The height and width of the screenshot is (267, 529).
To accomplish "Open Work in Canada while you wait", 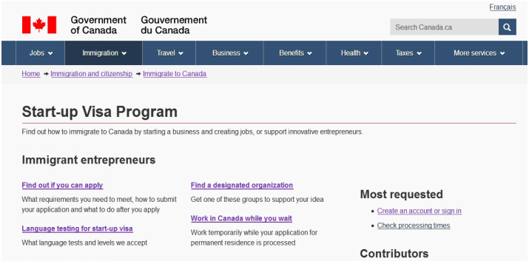I will (241, 218).
